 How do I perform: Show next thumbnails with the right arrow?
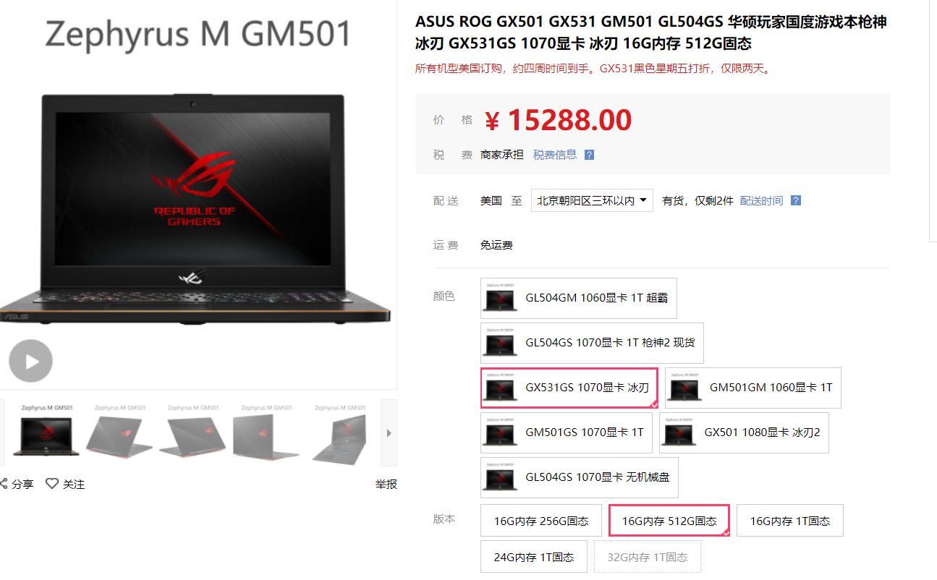(389, 433)
